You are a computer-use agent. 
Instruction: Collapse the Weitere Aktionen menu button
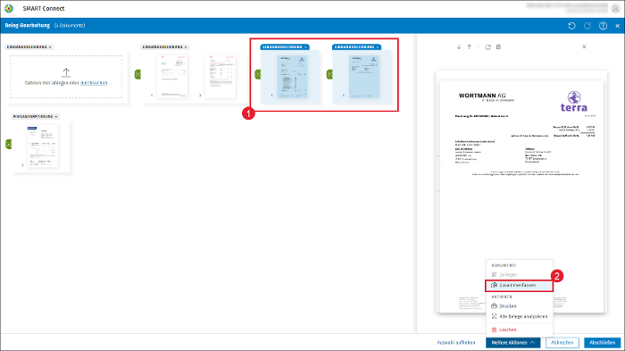(512, 343)
